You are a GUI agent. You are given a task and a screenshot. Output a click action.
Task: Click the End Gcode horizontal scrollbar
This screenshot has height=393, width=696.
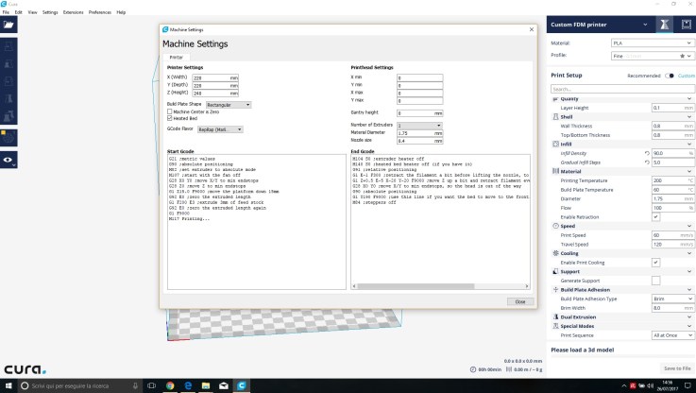pos(415,286)
